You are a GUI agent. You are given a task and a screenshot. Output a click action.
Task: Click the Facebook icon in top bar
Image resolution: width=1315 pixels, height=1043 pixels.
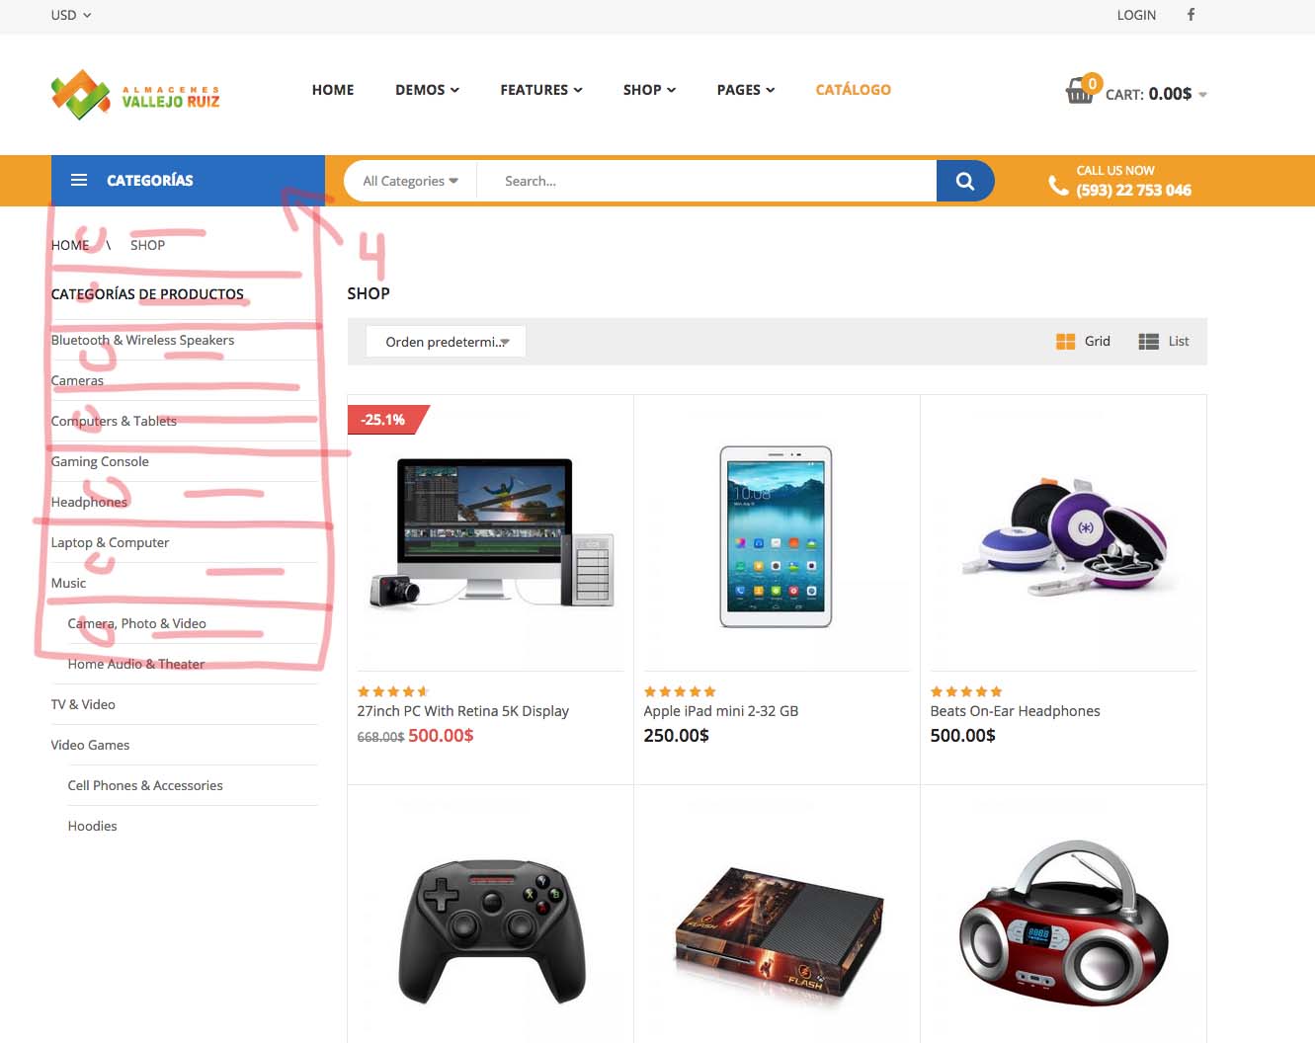[1191, 15]
